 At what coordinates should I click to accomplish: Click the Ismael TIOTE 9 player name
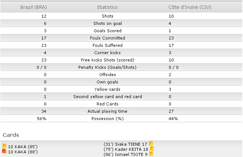131,154
